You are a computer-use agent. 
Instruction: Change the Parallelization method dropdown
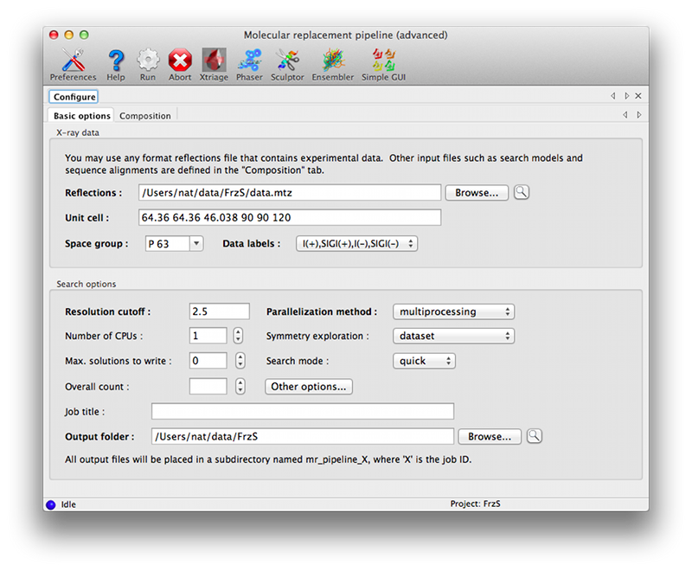pos(453,311)
